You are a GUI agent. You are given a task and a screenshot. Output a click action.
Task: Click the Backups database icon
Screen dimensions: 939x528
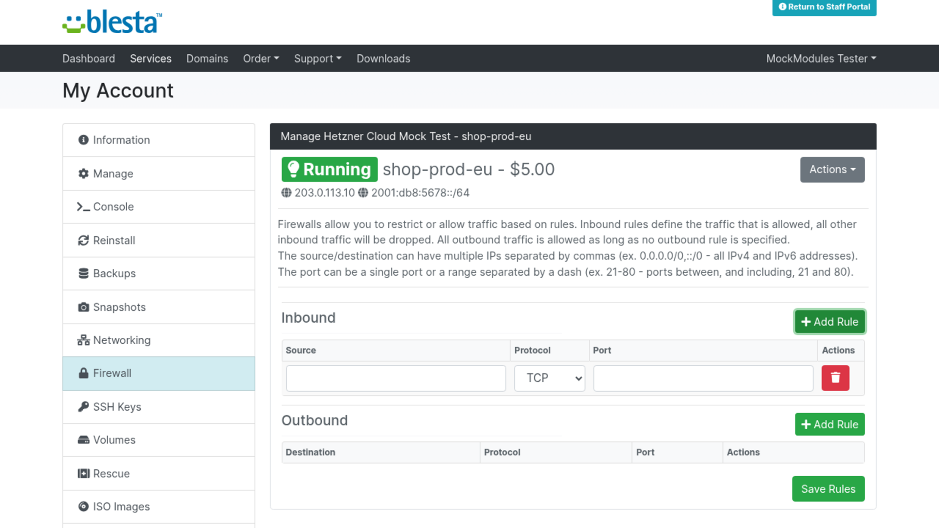(84, 273)
